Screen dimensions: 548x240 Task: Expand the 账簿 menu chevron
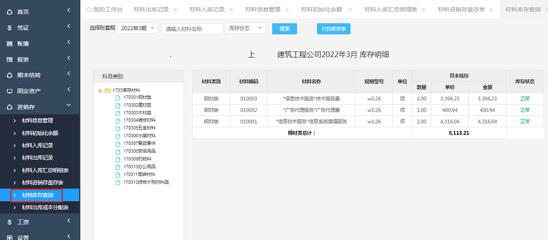69,42
